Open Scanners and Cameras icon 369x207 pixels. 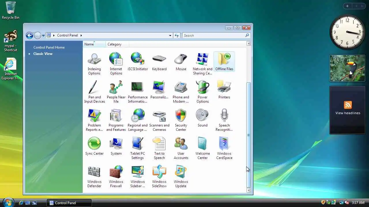coord(159,120)
